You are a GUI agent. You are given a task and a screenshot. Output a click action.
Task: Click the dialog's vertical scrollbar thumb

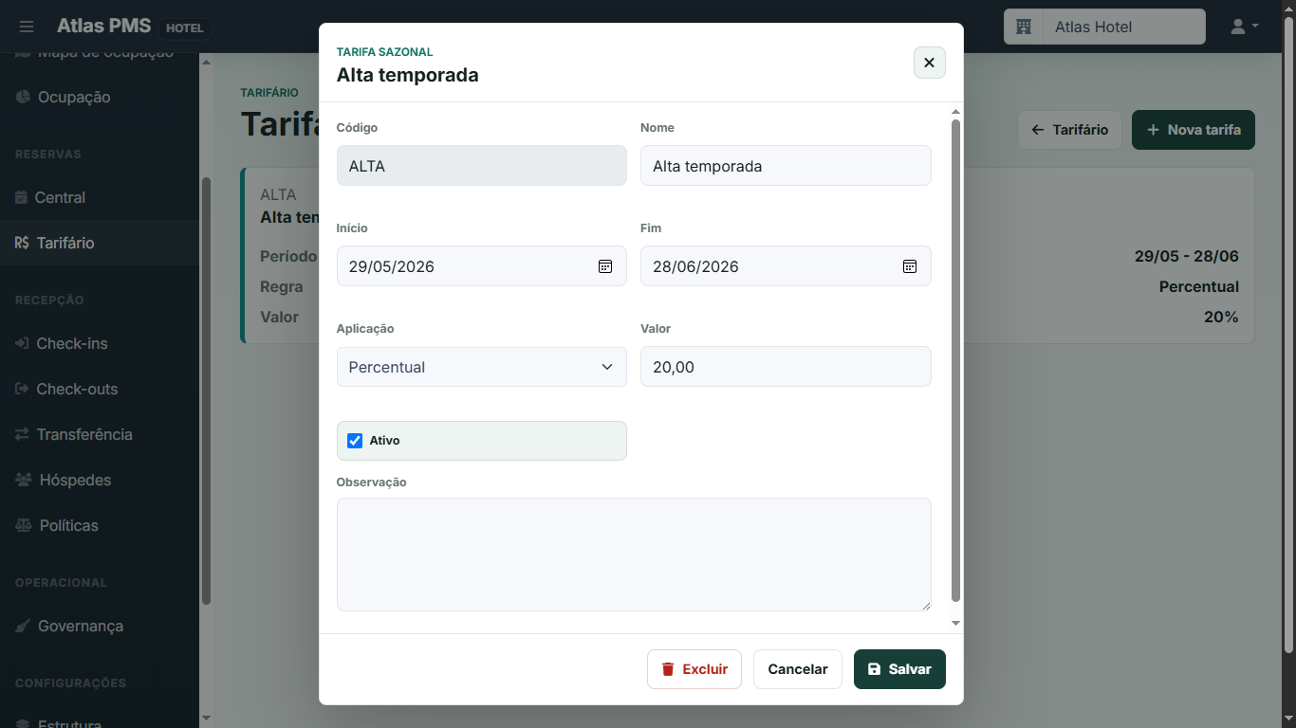click(955, 360)
